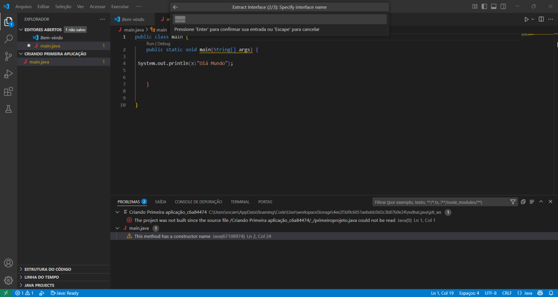This screenshot has width=558, height=297.
Task: Click the Debug code lens above main
Action: (x=164, y=44)
